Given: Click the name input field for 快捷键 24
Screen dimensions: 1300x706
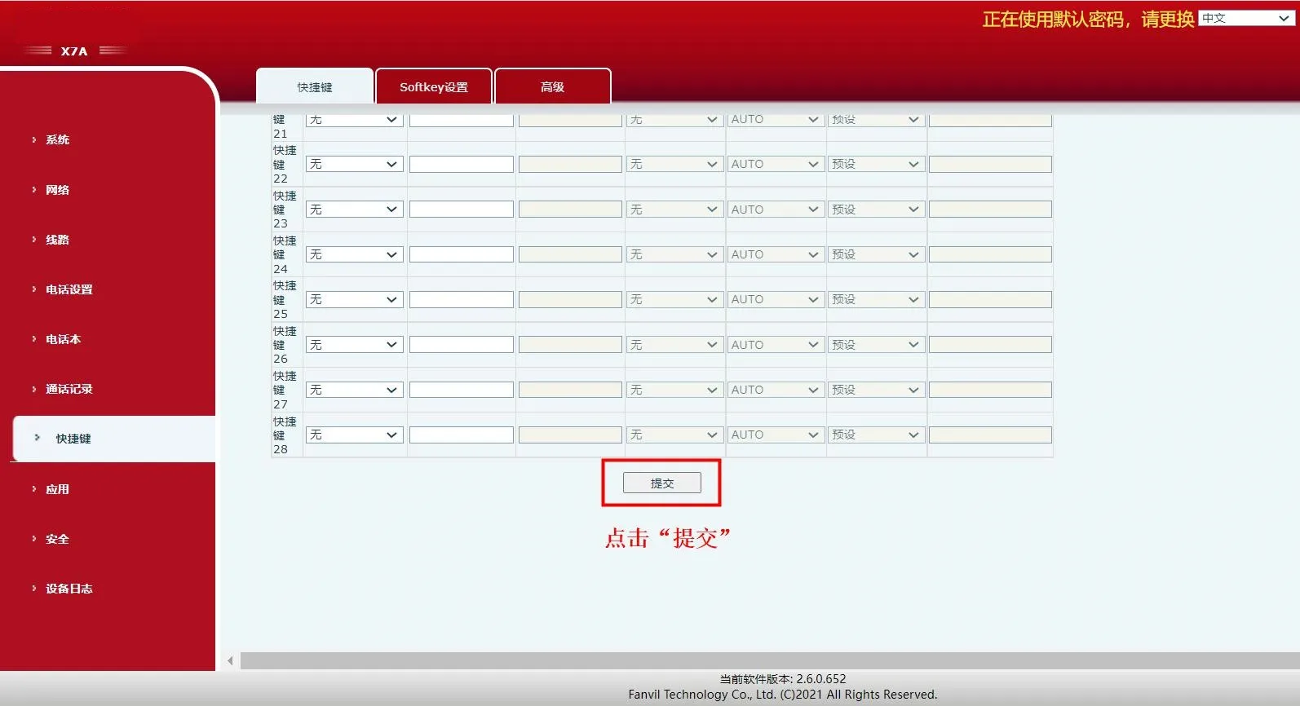Looking at the screenshot, I should (461, 254).
